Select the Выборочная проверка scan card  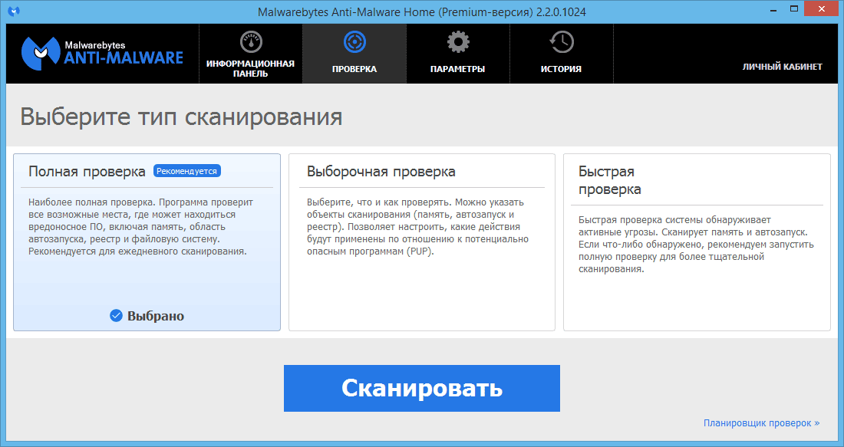pos(422,242)
